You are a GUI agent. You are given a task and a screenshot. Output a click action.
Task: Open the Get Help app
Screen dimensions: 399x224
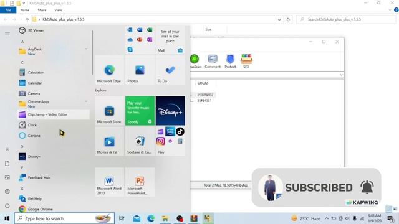54,198
